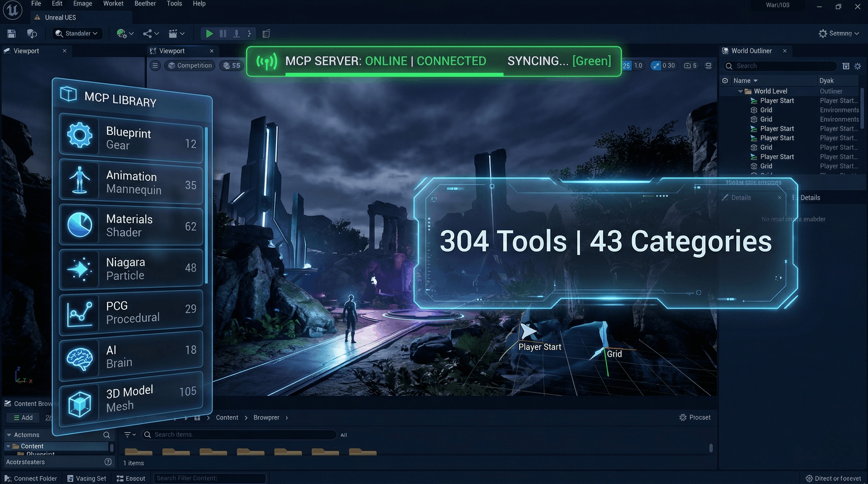Image resolution: width=868 pixels, height=484 pixels.
Task: Open the viewport hamburger options menu
Action: (155, 65)
